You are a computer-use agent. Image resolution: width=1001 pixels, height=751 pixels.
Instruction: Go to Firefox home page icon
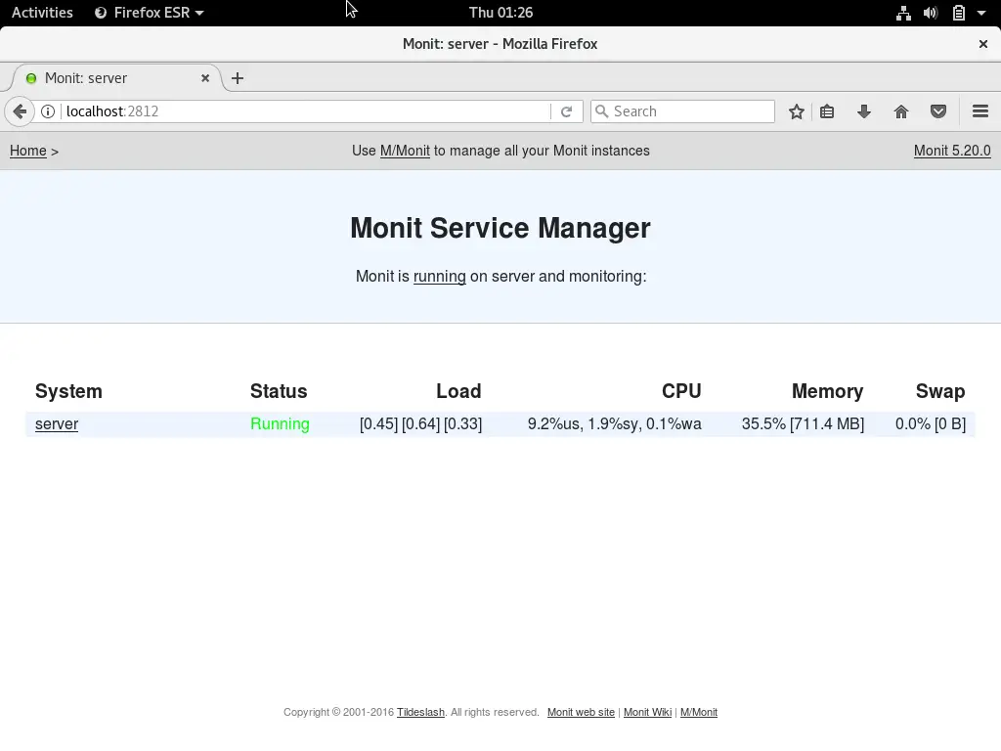tap(901, 110)
